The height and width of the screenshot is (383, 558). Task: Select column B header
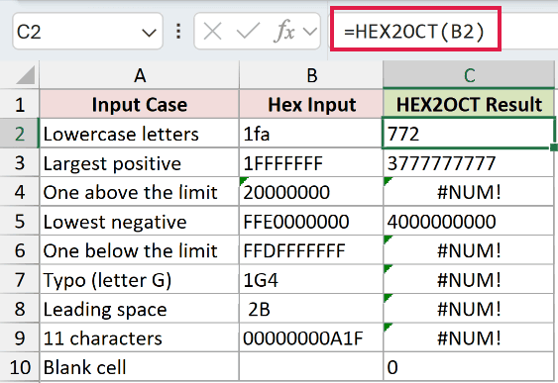[x=311, y=75]
